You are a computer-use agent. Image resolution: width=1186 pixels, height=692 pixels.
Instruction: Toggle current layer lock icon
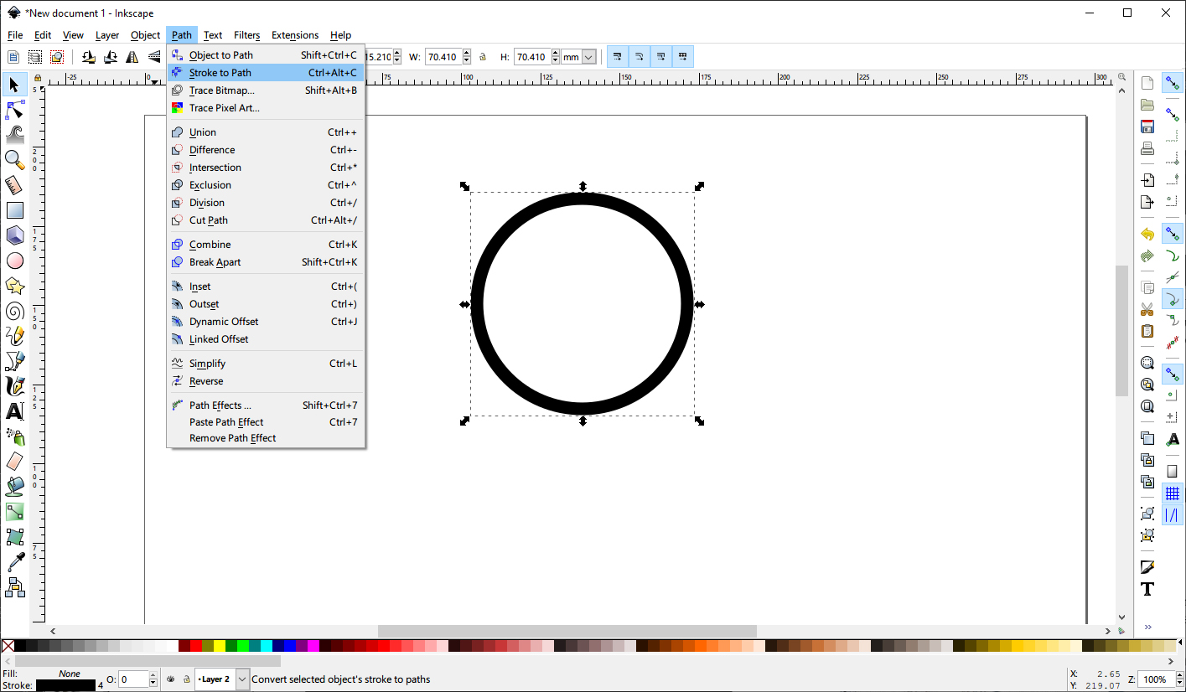click(x=186, y=679)
